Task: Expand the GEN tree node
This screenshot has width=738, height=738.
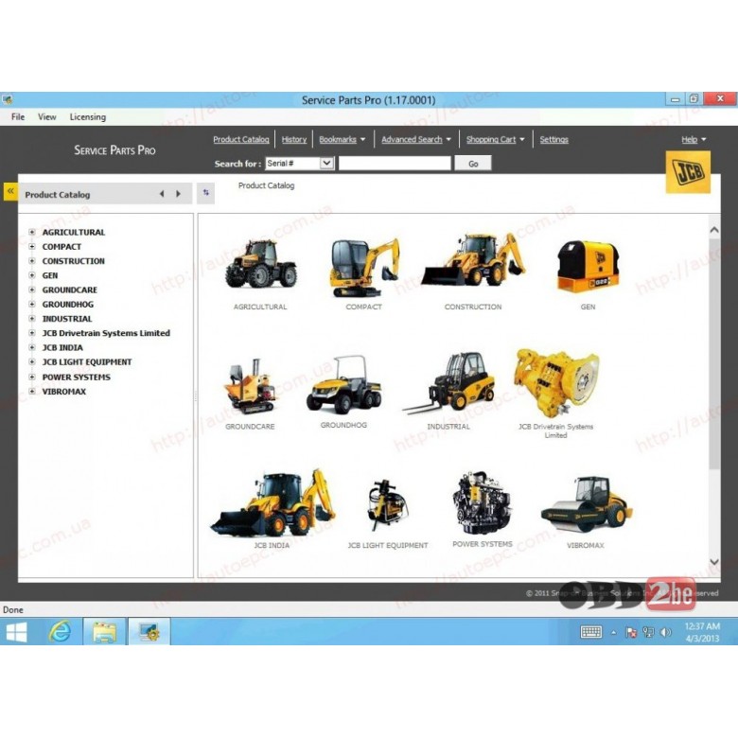Action: (32, 275)
